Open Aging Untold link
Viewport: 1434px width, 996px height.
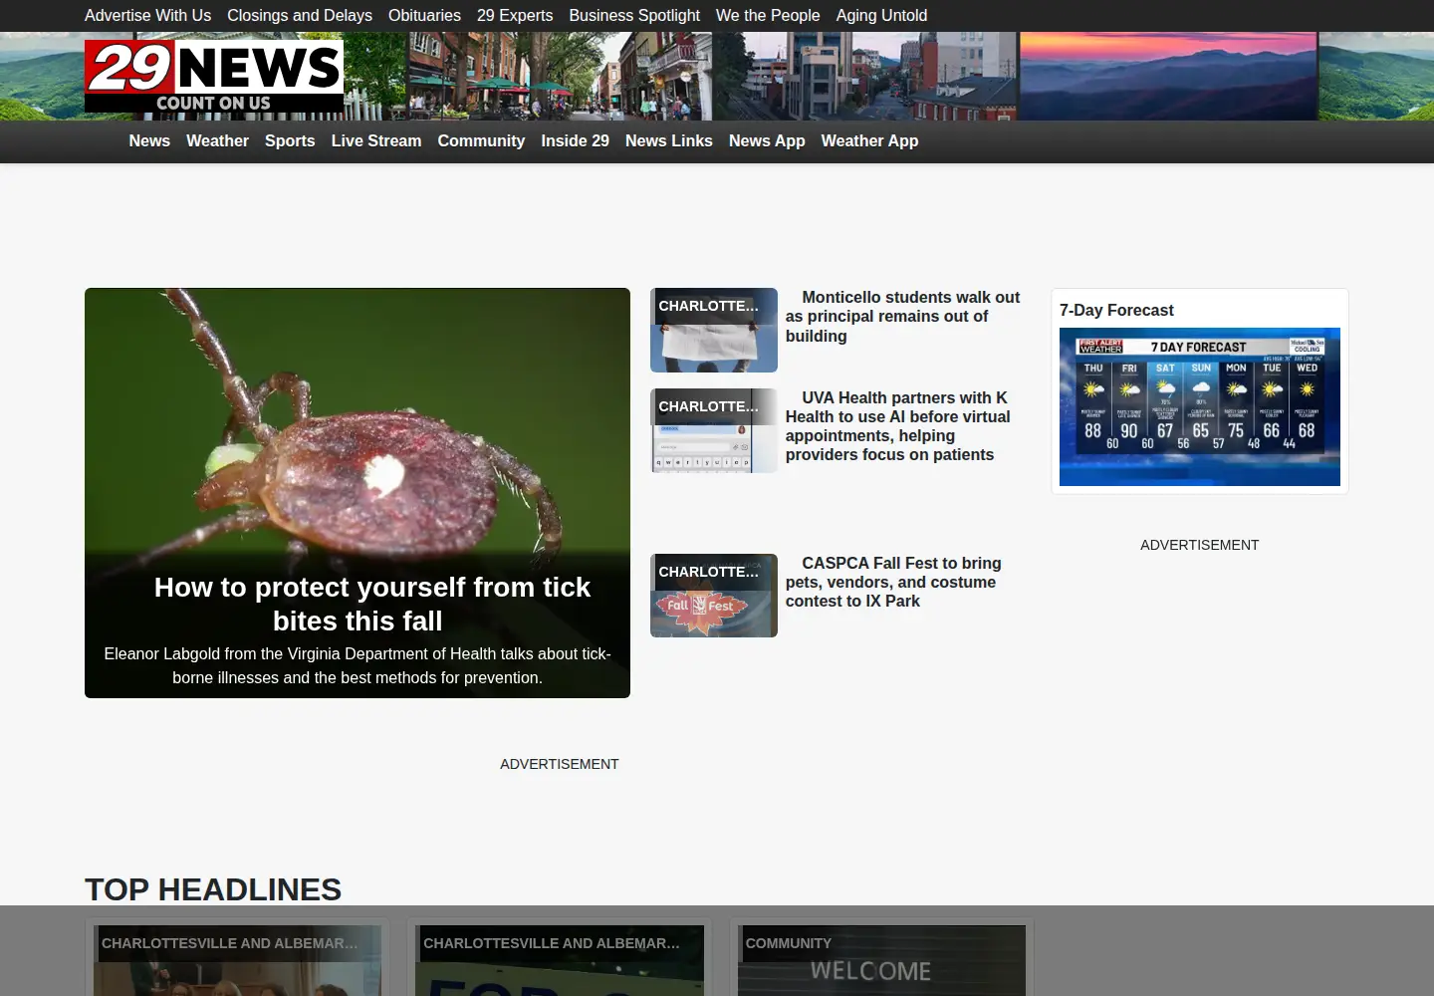881,16
